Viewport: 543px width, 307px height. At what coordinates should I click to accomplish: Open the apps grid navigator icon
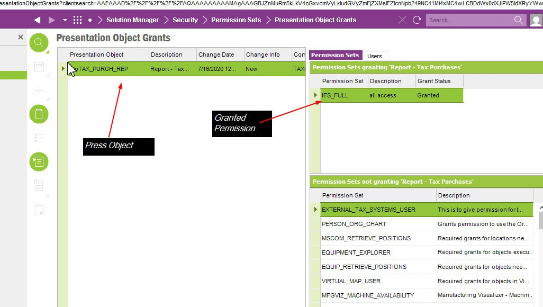tap(78, 20)
